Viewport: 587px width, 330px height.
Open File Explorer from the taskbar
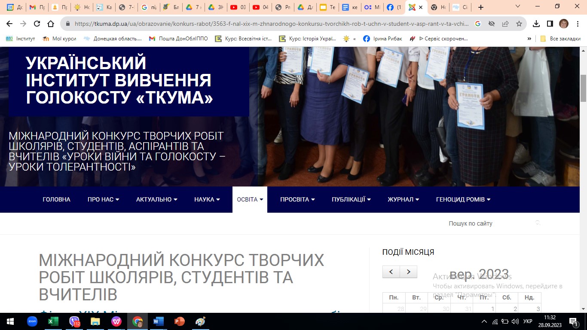tap(95, 321)
